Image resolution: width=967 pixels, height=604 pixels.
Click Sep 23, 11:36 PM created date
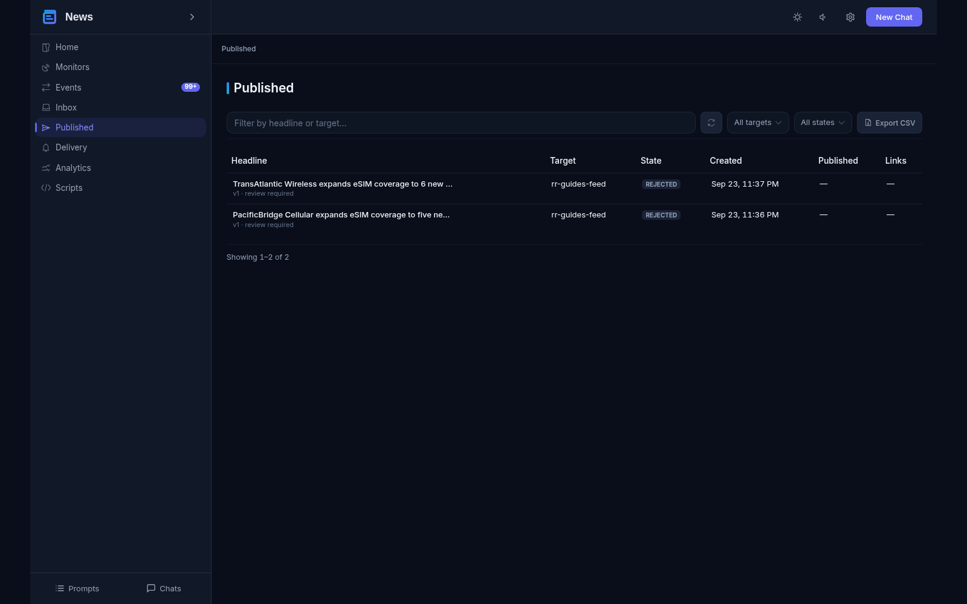[x=745, y=215]
